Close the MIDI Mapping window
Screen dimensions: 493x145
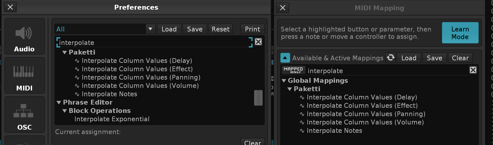tap(282, 7)
